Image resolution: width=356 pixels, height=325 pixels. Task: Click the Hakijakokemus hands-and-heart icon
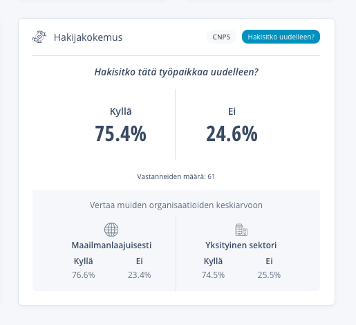click(x=39, y=37)
